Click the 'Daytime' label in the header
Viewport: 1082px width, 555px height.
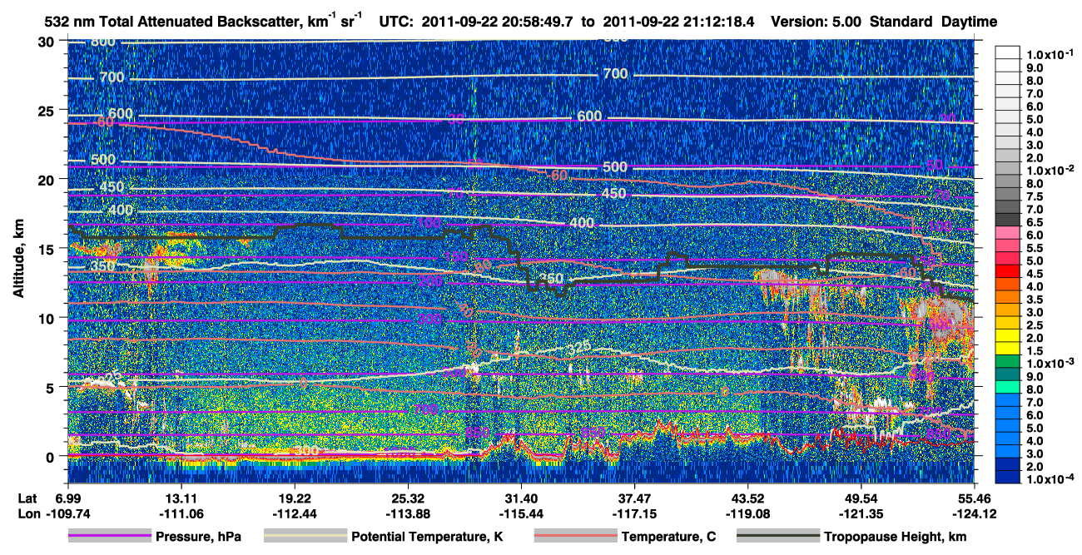(970, 22)
